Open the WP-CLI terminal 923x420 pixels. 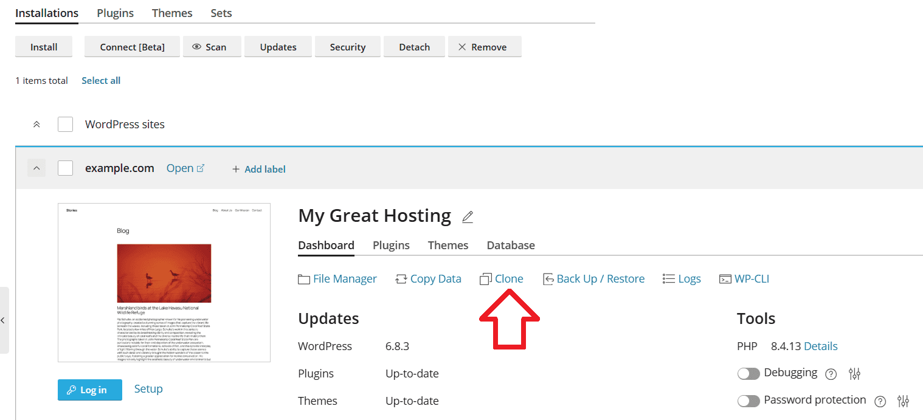pos(744,279)
